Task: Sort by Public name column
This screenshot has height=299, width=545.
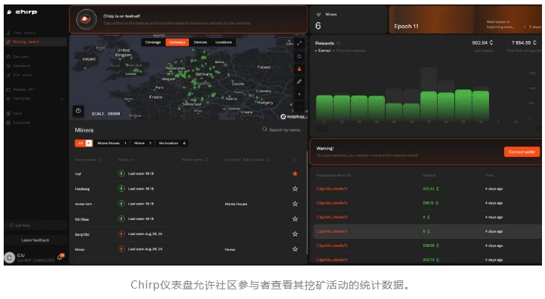Action: tap(194, 160)
